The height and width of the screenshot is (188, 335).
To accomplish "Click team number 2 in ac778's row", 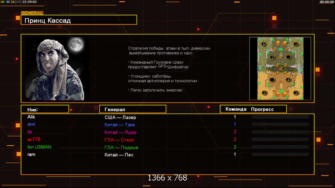I will pyautogui.click(x=235, y=139).
